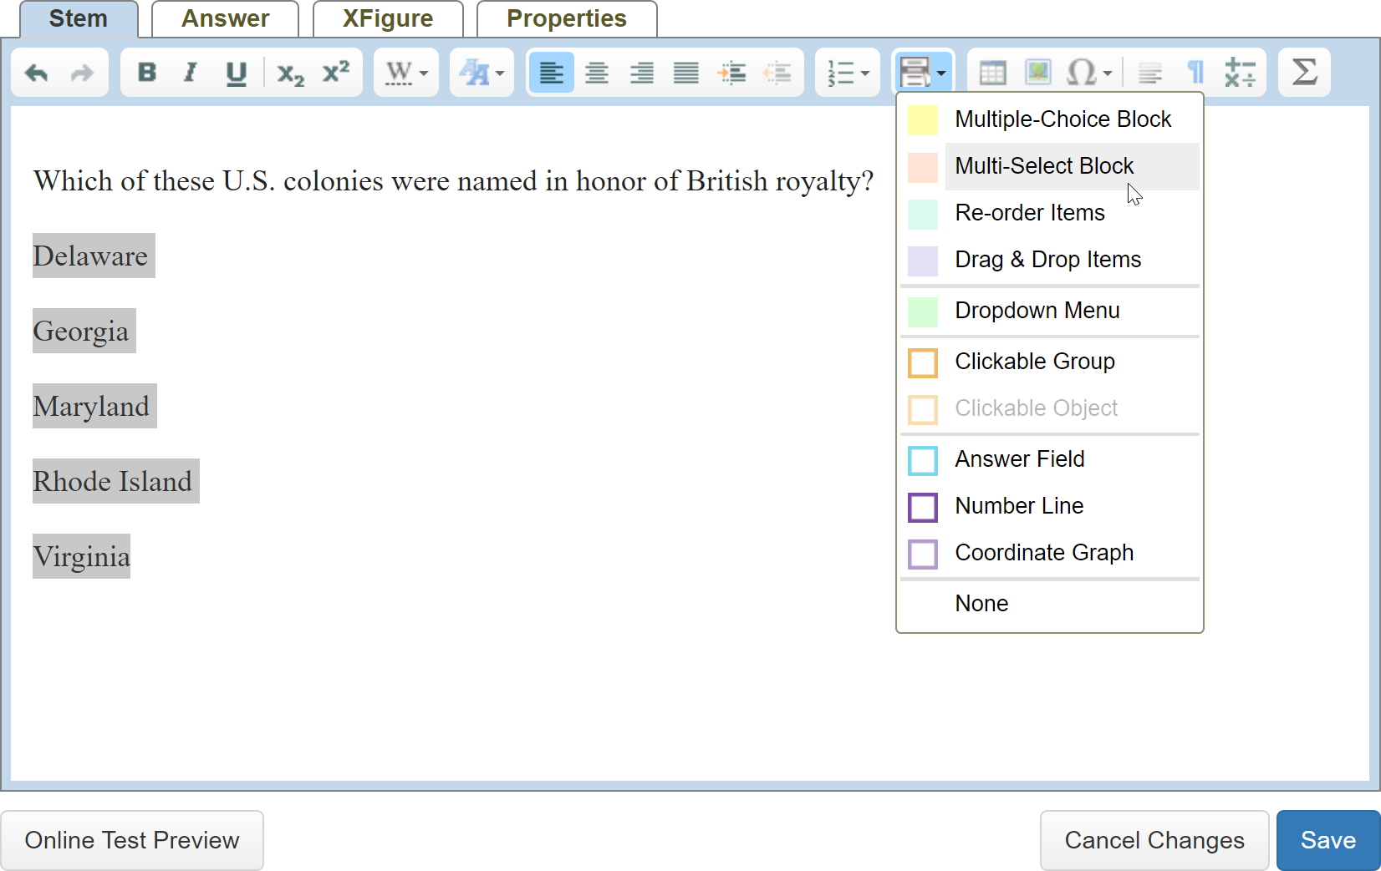Click the math operators icon
This screenshot has width=1381, height=871.
click(x=1240, y=73)
